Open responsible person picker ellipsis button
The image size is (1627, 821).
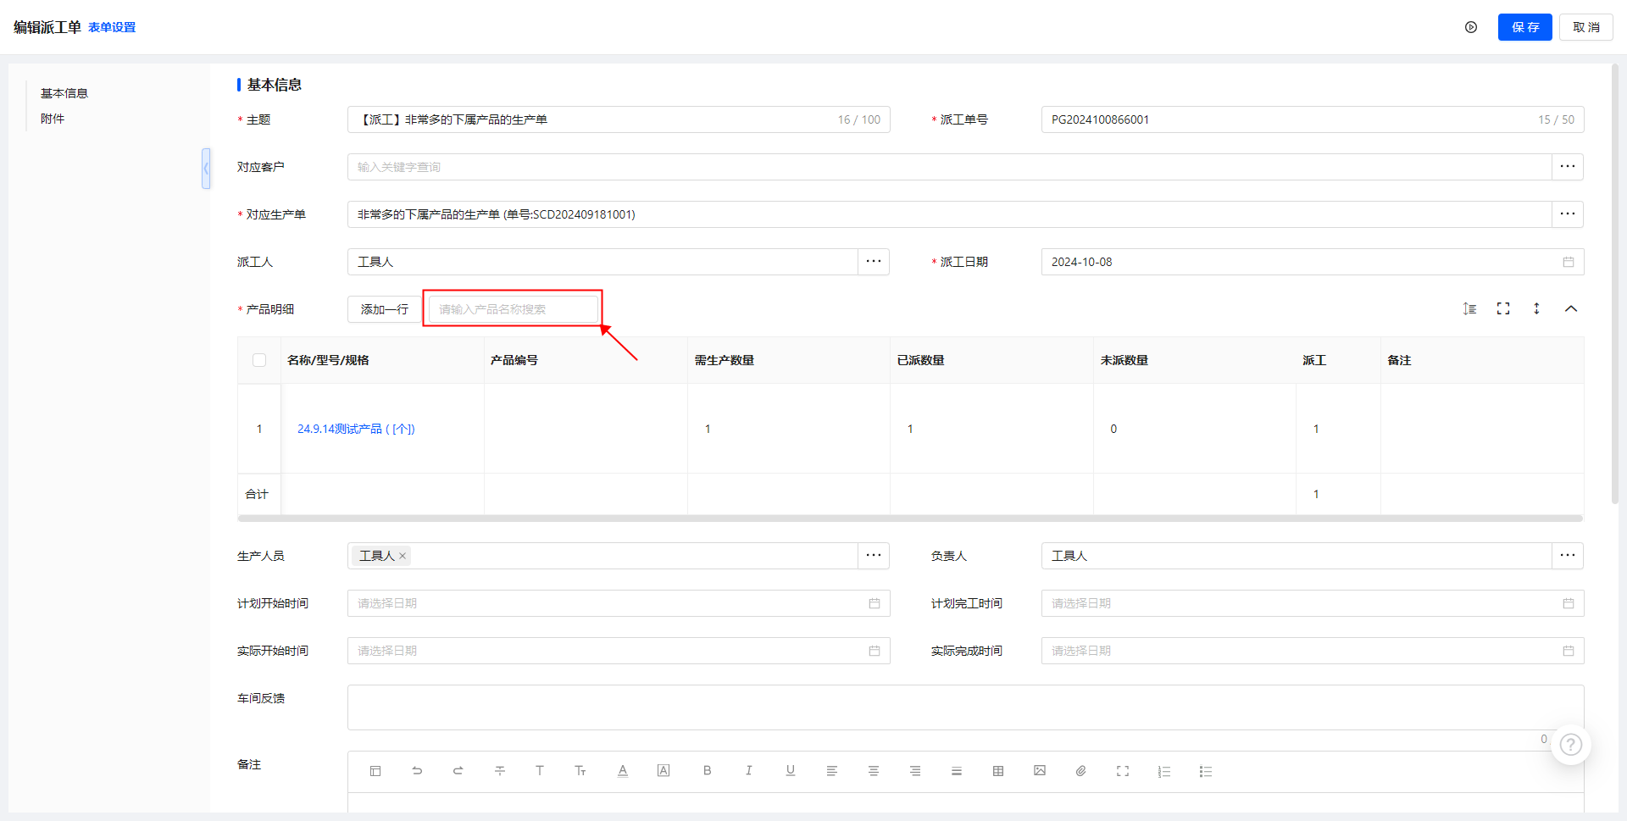pyautogui.click(x=1568, y=556)
